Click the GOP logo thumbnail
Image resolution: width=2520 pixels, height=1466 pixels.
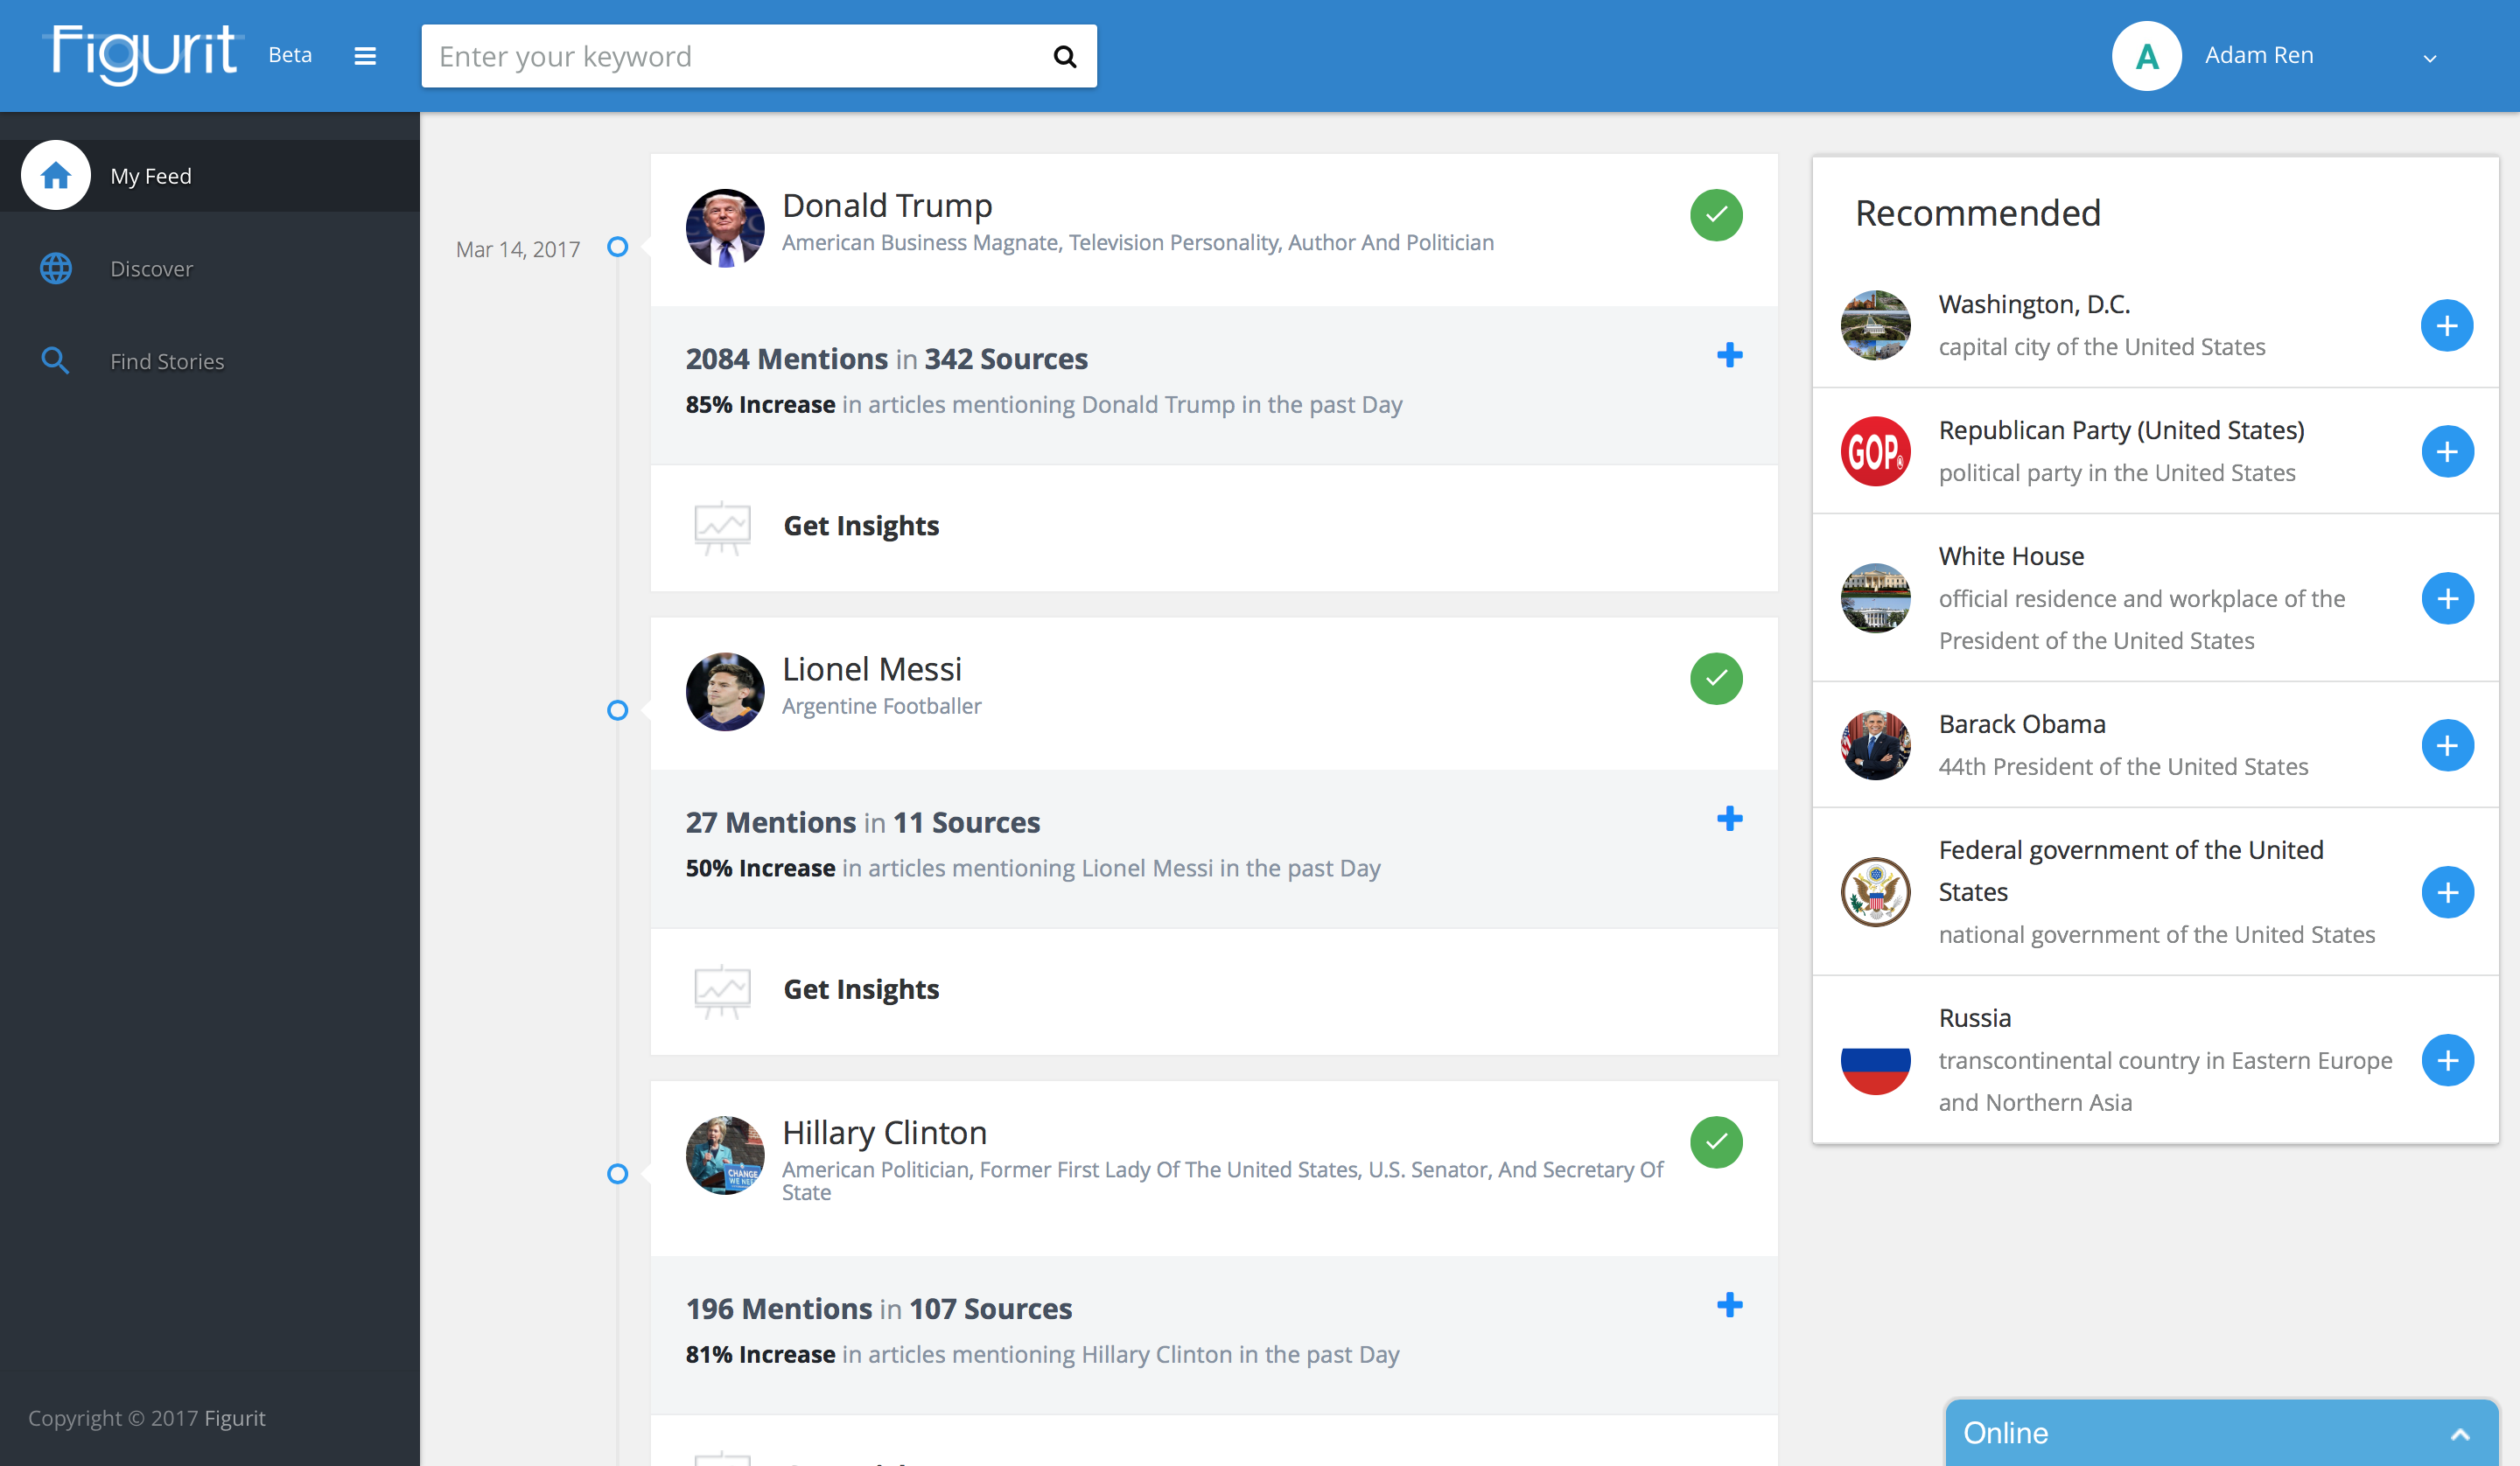1875,451
